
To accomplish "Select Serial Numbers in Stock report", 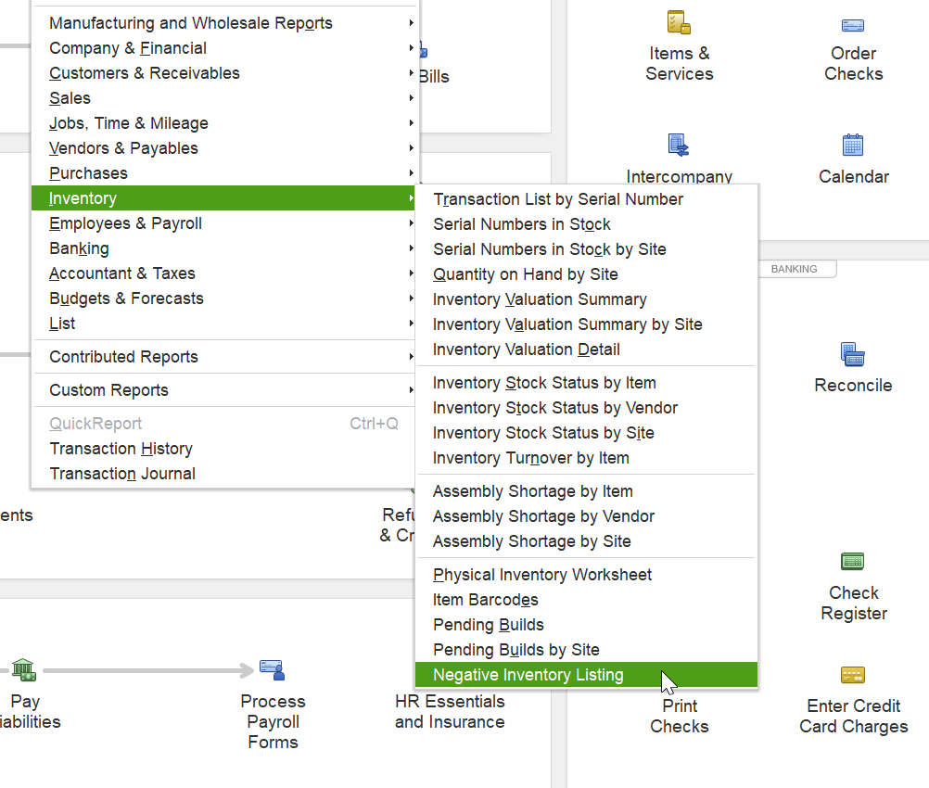I will [587, 224].
